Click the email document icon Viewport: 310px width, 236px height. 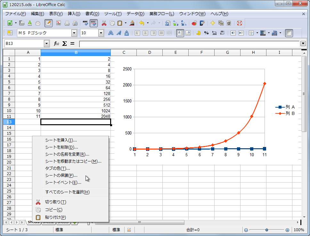click(x=38, y=23)
